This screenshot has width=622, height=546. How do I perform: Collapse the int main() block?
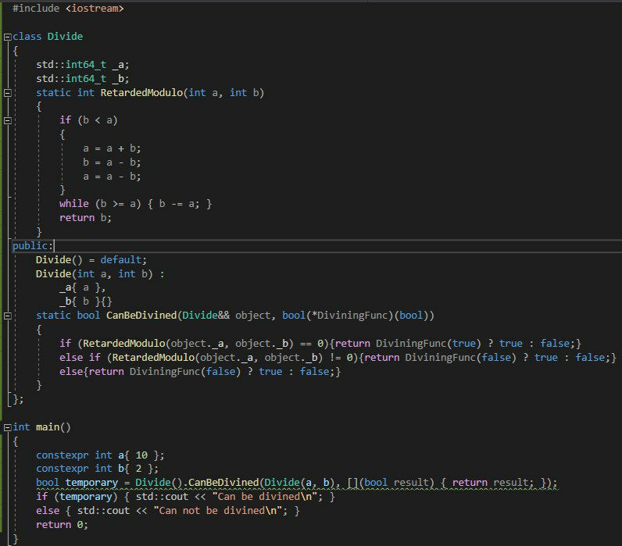(7, 427)
